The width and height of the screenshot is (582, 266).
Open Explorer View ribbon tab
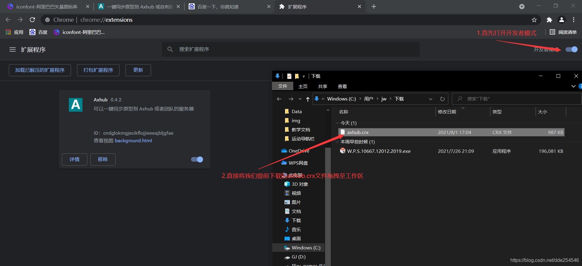pyautogui.click(x=342, y=86)
